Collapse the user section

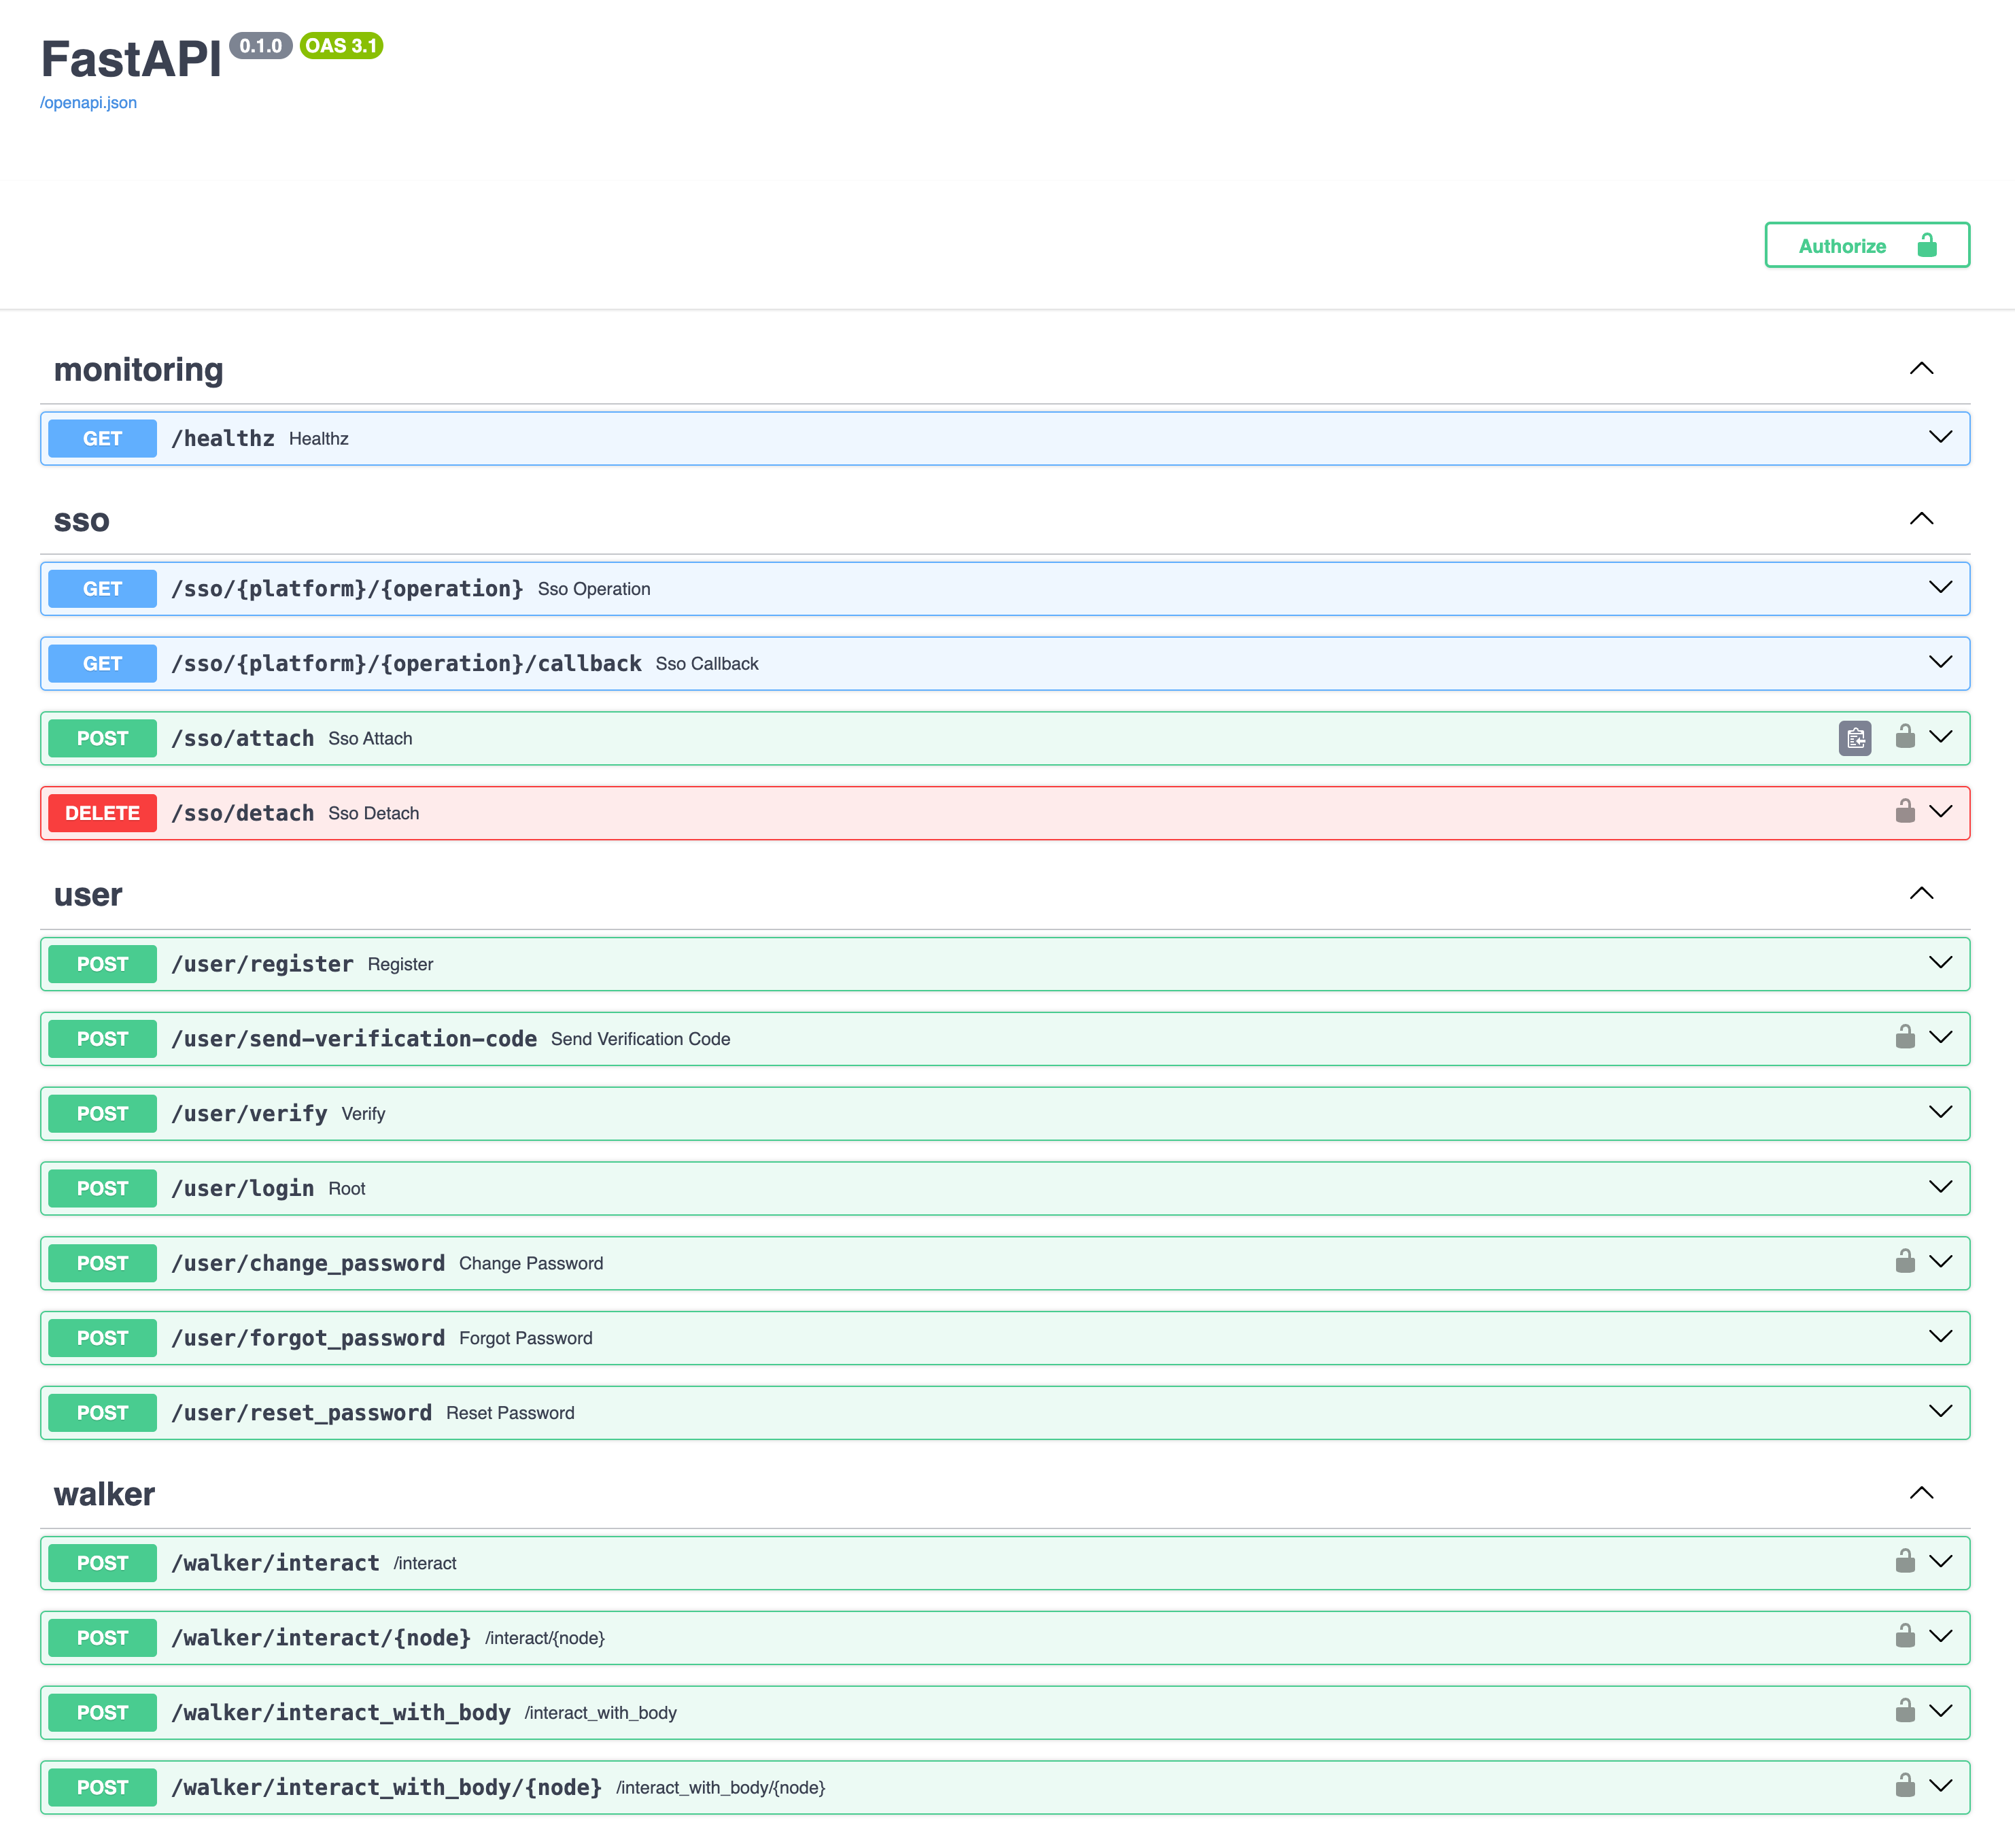pos(1921,894)
